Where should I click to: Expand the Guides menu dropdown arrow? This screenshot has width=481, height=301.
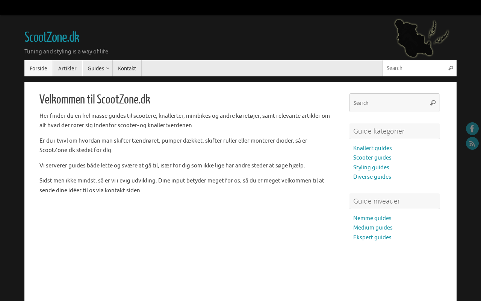click(107, 68)
